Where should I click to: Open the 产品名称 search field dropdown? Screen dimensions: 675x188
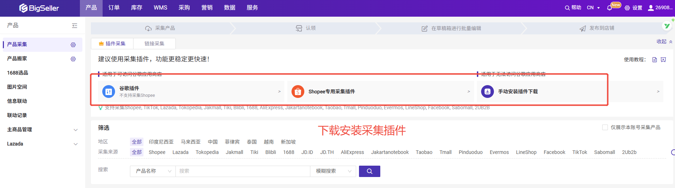[x=153, y=171]
